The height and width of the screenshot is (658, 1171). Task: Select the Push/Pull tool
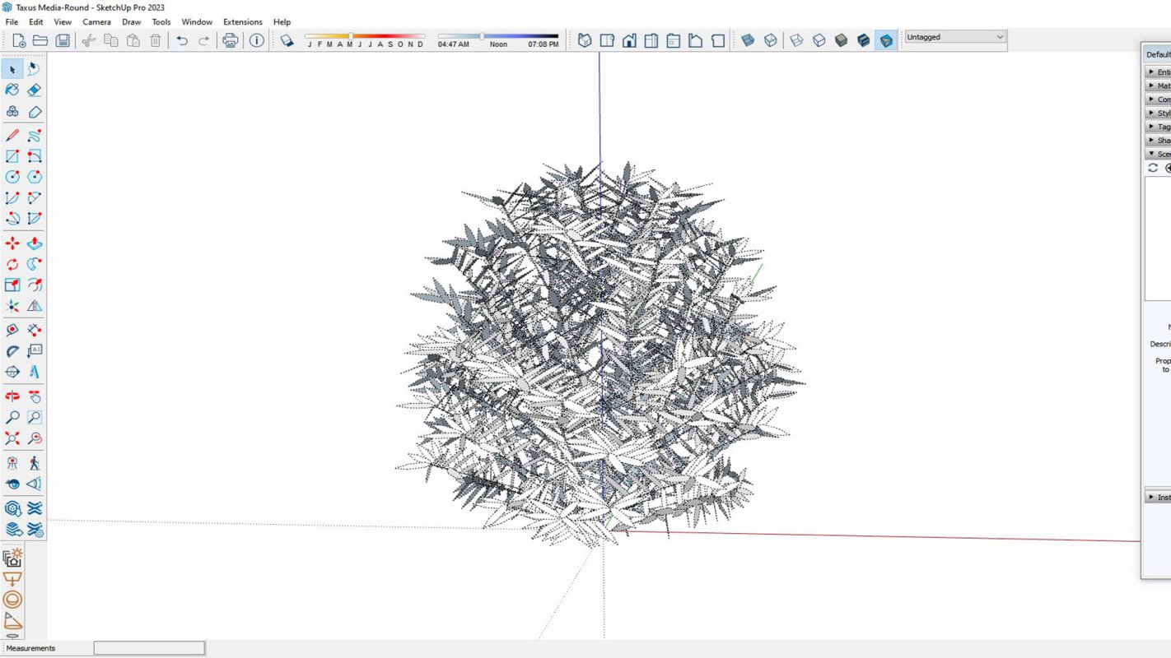[34, 243]
